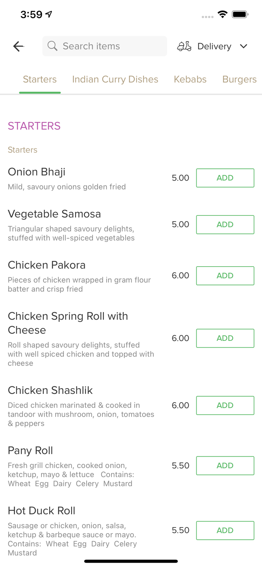Select the Burgers category

click(240, 79)
